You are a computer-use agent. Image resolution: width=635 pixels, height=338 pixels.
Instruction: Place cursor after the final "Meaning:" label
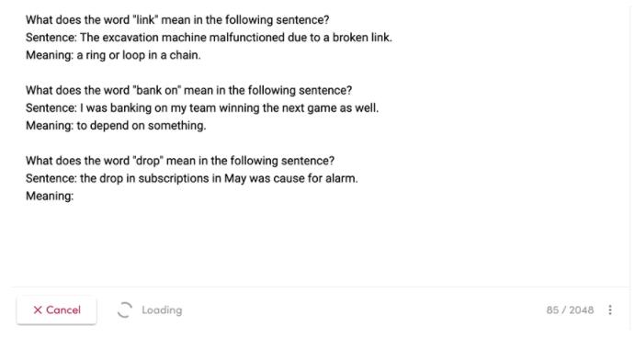77,197
